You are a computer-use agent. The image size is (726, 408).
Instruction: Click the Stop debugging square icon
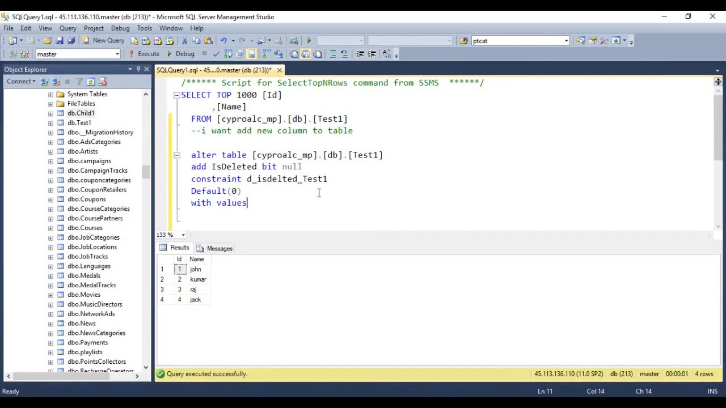click(x=205, y=54)
